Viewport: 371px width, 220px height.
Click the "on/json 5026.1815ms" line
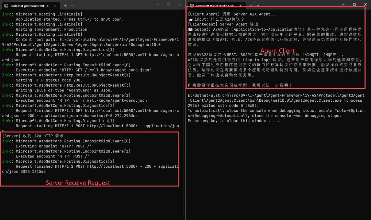(24, 172)
